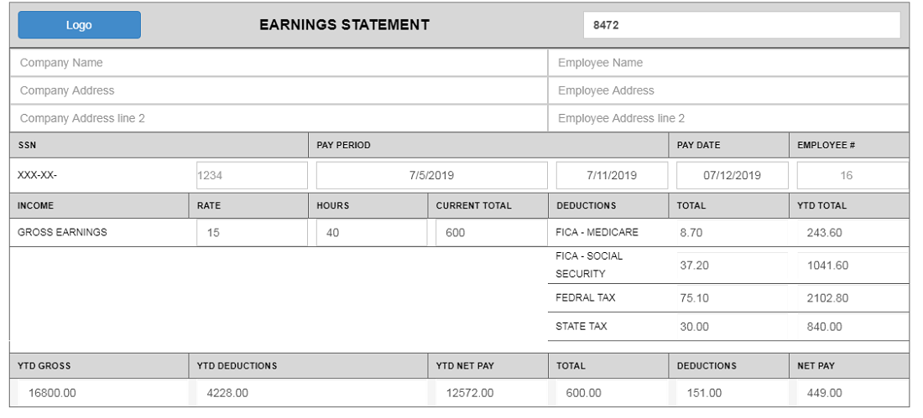Click the Employee Address line 2 field
The width and height of the screenshot is (923, 418).
tap(729, 118)
